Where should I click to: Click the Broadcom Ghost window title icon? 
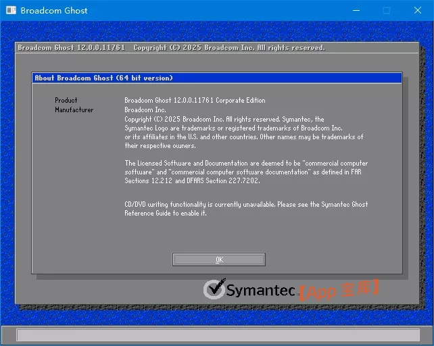coord(10,11)
